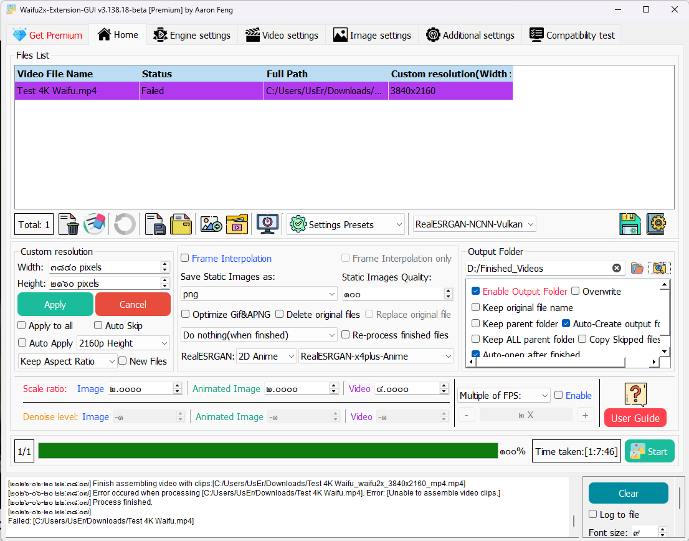
Task: Click the save files list floppy icon
Action: (x=155, y=224)
